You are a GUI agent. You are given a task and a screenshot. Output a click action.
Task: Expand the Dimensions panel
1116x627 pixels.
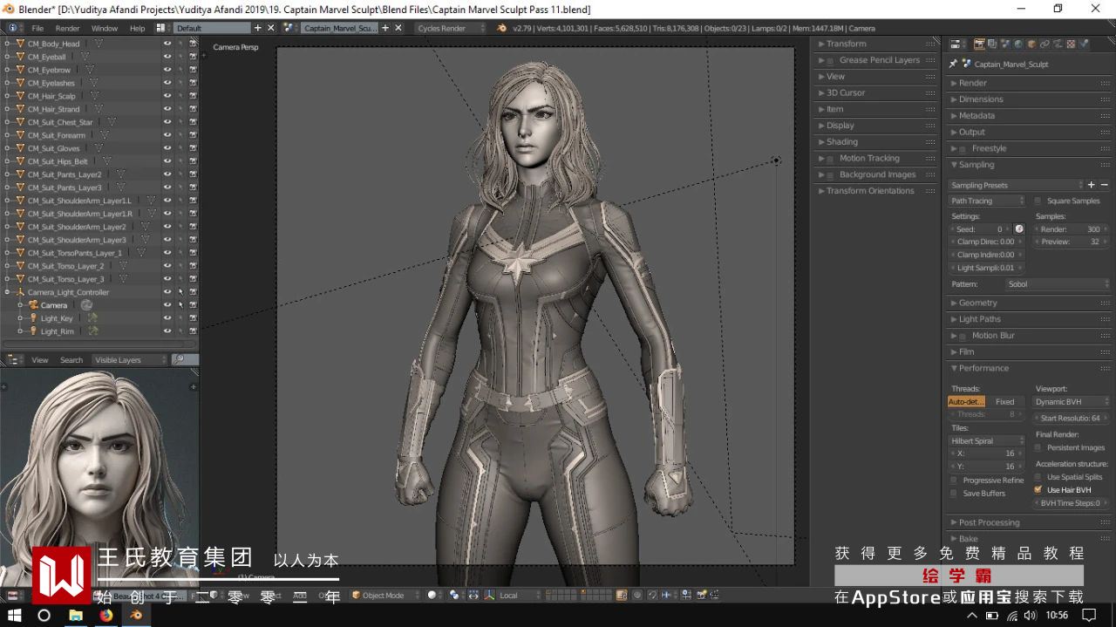coord(981,99)
